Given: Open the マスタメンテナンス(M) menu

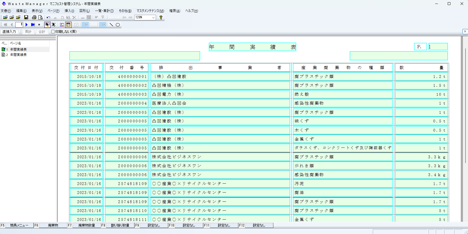Looking at the screenshot, I should click(x=150, y=11).
